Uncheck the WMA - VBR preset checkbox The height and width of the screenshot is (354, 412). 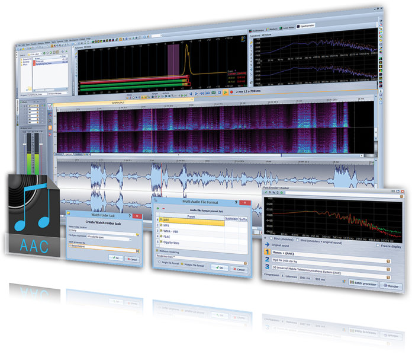coord(161,231)
